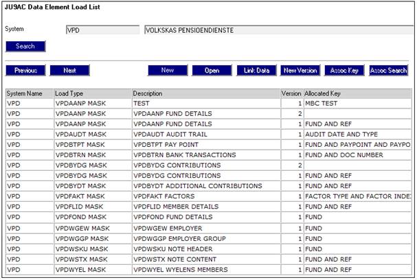This screenshot has height=280, width=417.
Task: Select the VPDWYEL MASK load type
Action: (93, 270)
